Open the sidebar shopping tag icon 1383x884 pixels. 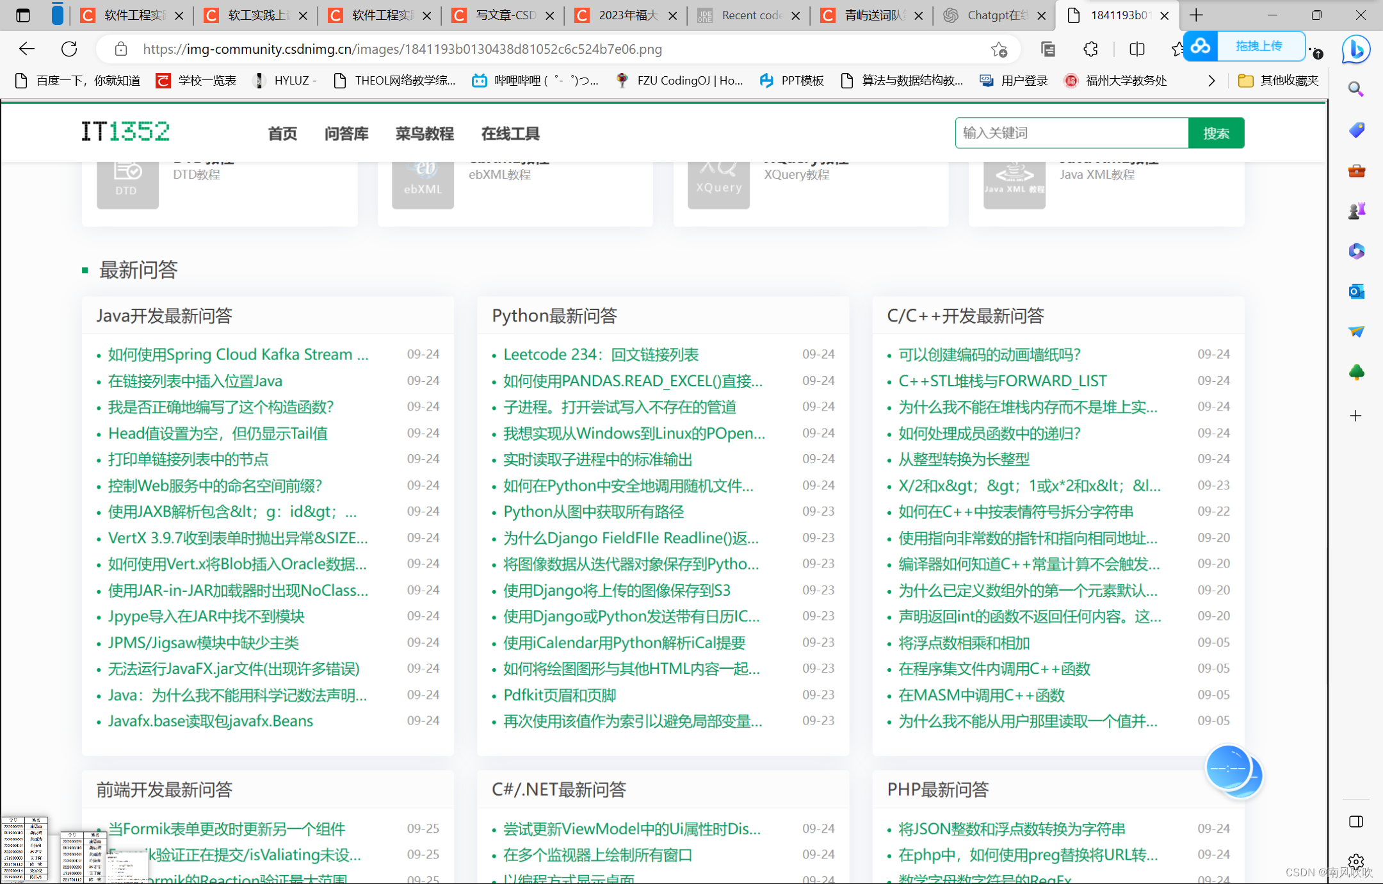point(1356,130)
